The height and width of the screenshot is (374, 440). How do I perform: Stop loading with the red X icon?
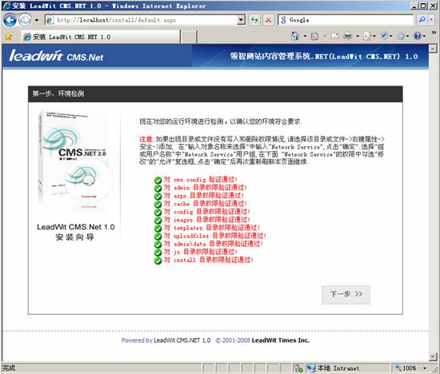click(268, 20)
